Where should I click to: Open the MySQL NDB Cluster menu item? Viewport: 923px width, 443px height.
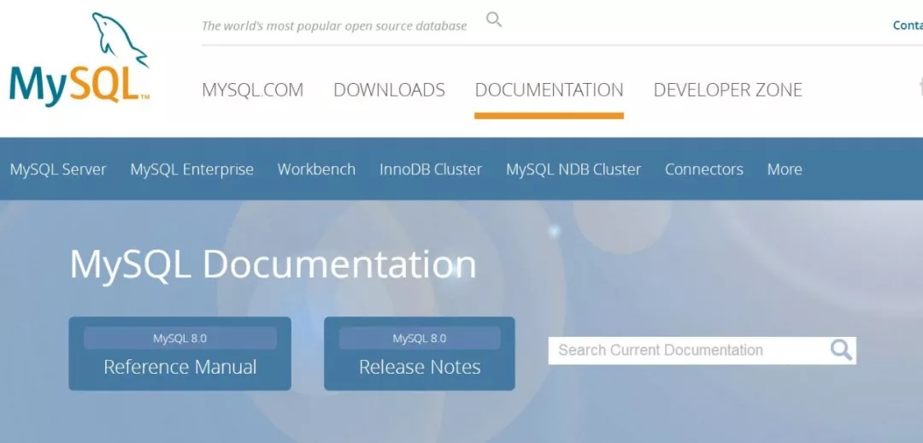tap(573, 169)
